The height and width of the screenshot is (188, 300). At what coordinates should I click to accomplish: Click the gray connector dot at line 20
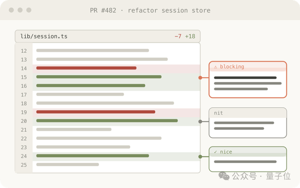click(x=200, y=121)
